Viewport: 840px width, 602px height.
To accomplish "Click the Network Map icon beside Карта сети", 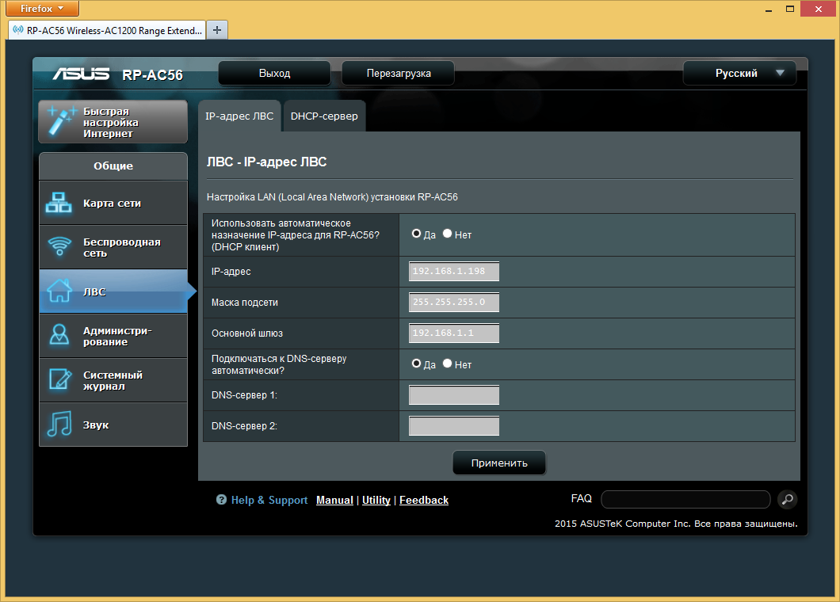I will (x=59, y=203).
